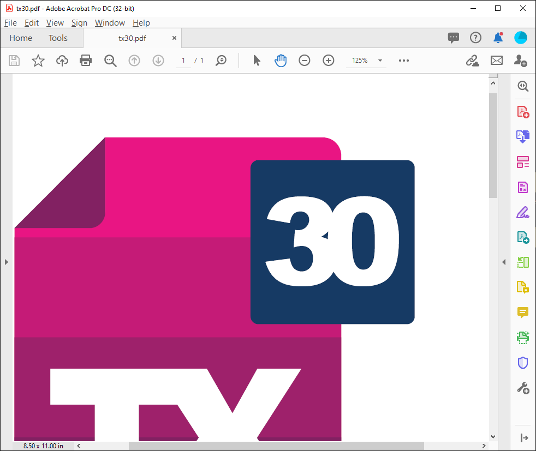
Task: Open Export PDF tool in right pane
Action: click(x=523, y=136)
